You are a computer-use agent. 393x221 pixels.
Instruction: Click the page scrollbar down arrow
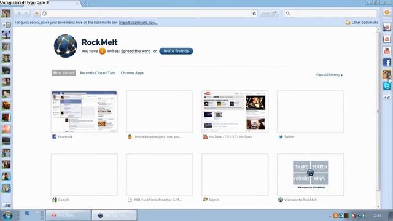(378, 207)
